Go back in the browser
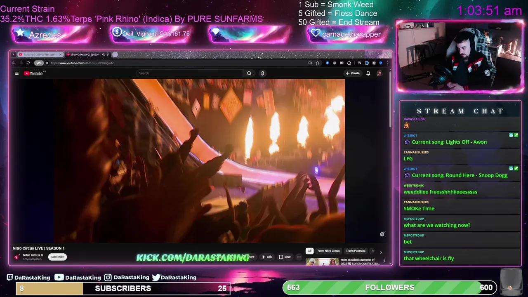The image size is (528, 297). point(14,63)
